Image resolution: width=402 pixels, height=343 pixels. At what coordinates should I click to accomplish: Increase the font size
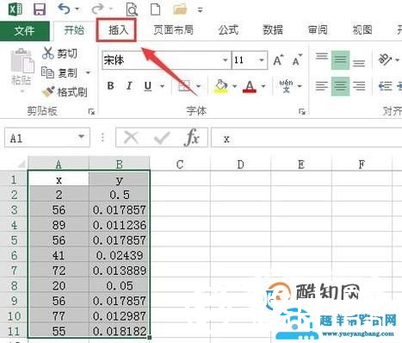[x=278, y=60]
